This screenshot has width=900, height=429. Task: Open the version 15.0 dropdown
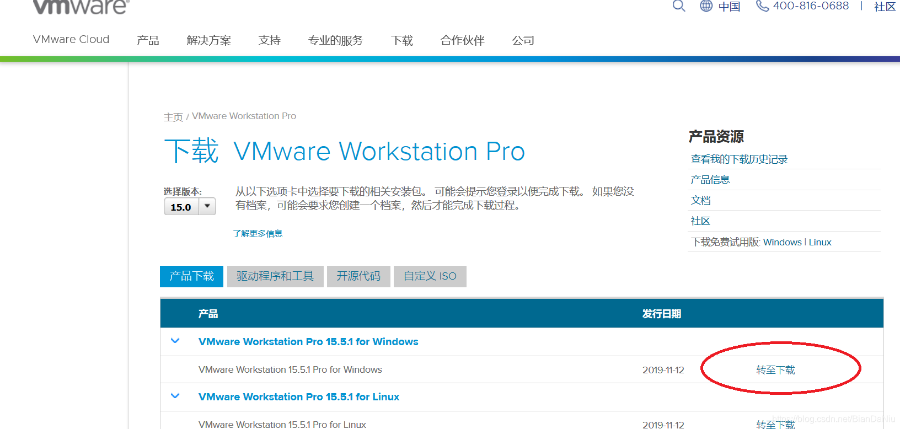pyautogui.click(x=190, y=207)
